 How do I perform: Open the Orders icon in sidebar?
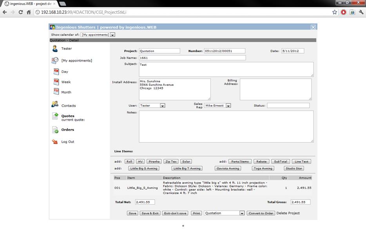[55, 130]
